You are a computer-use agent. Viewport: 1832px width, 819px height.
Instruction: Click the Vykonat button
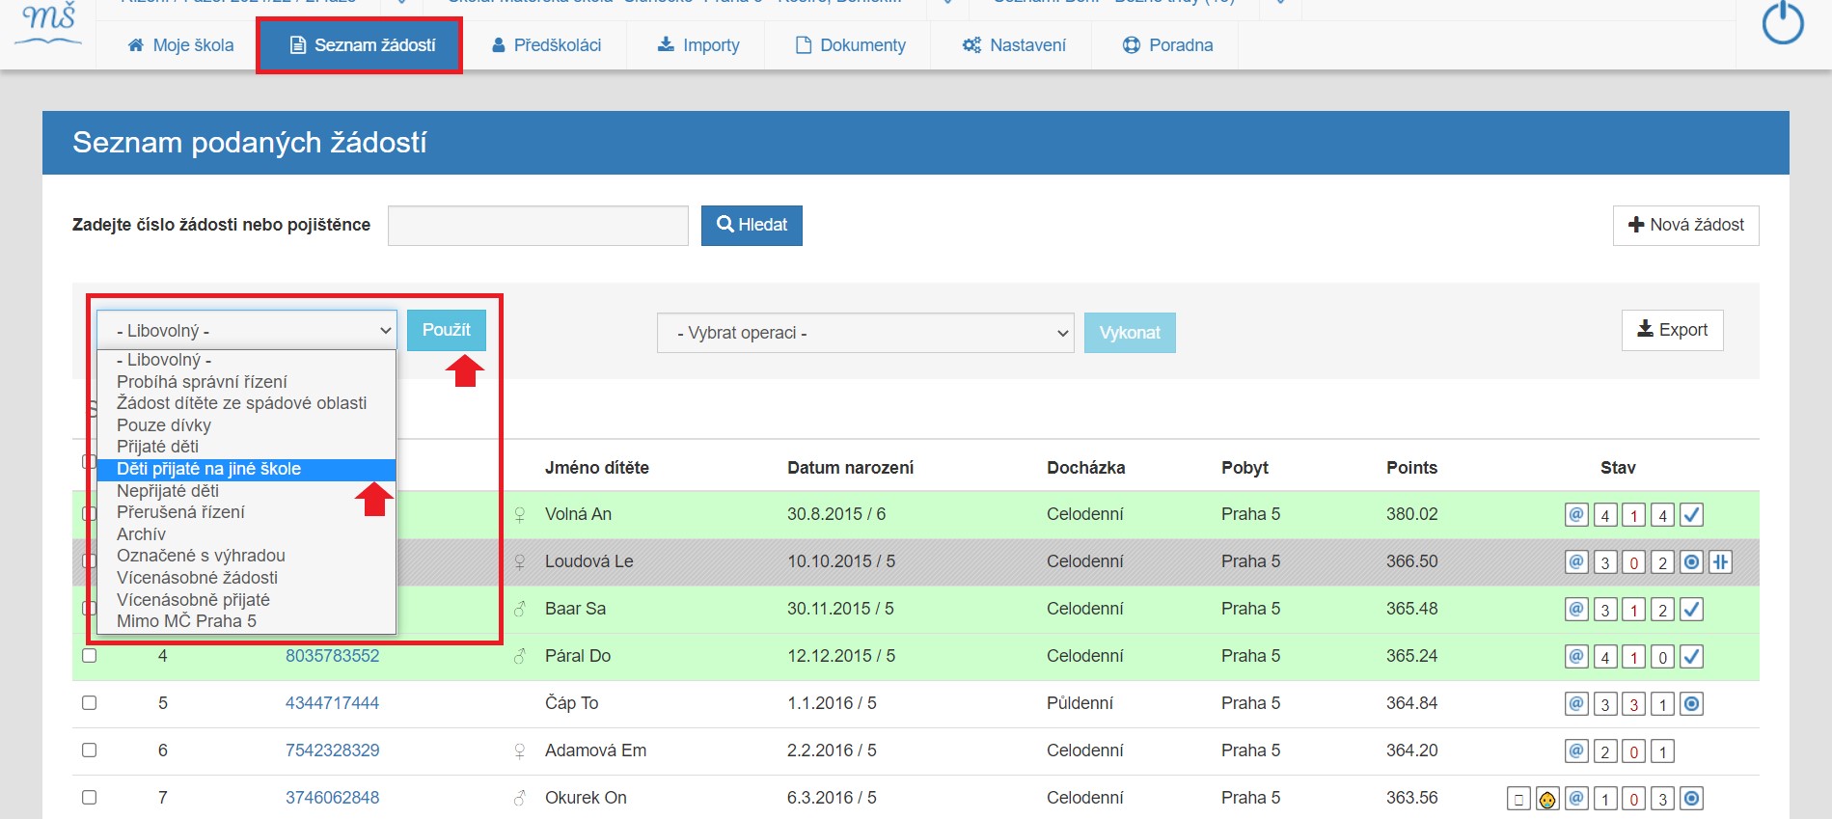coord(1130,333)
